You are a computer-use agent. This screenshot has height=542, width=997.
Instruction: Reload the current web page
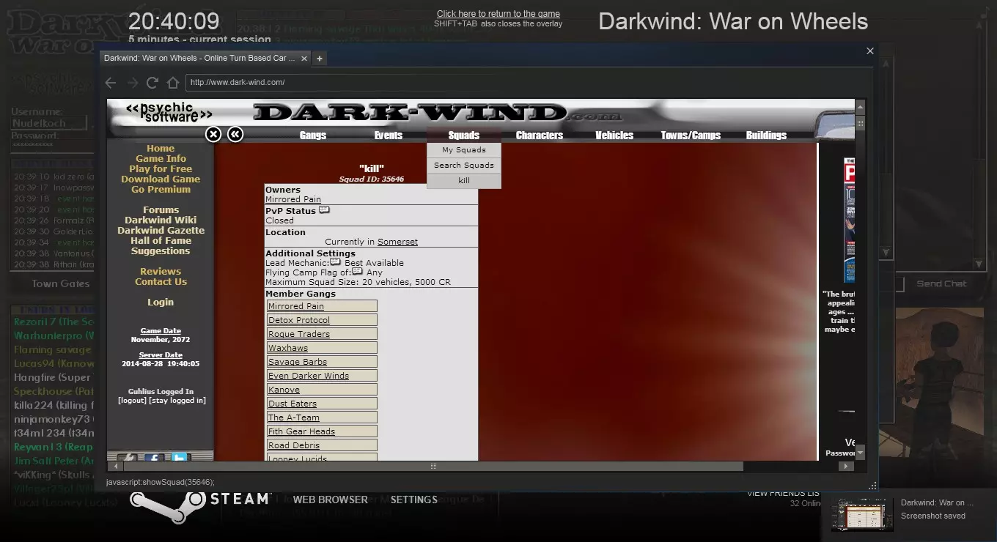point(152,83)
